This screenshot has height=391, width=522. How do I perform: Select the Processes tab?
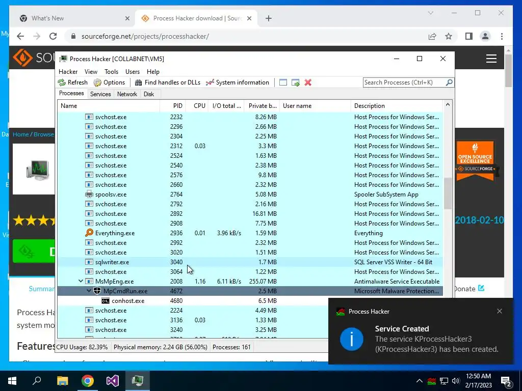tap(71, 94)
